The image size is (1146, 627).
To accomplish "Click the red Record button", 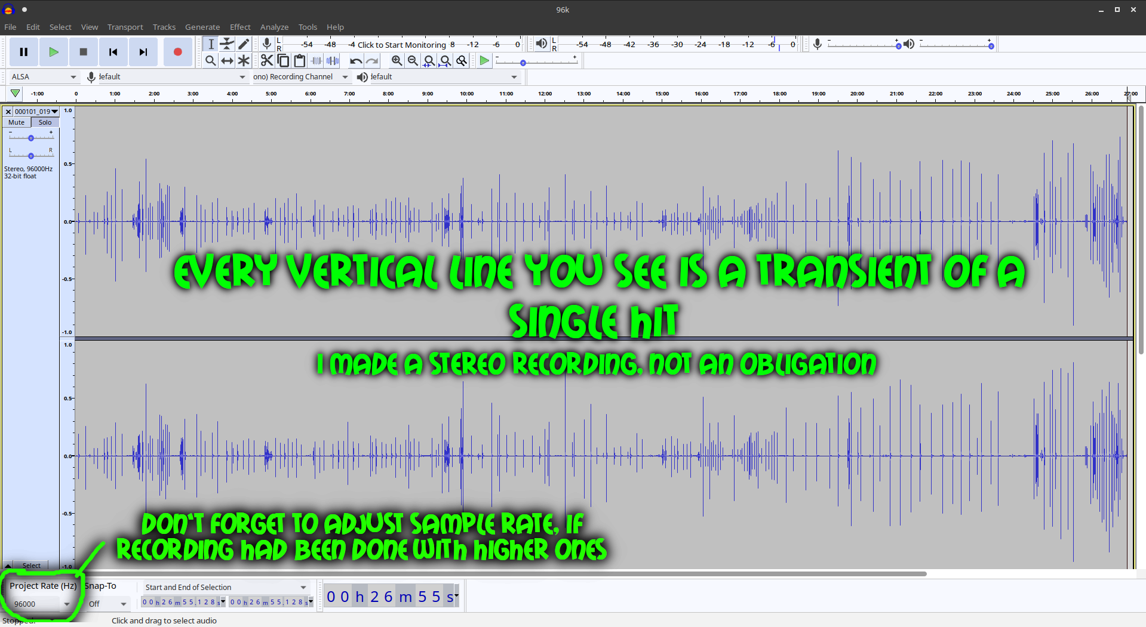I will click(x=177, y=52).
